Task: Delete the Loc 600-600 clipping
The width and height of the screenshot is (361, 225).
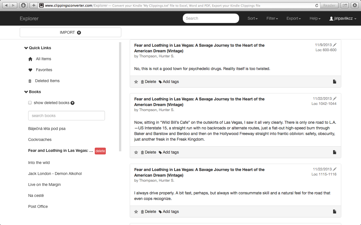Action: [148, 82]
